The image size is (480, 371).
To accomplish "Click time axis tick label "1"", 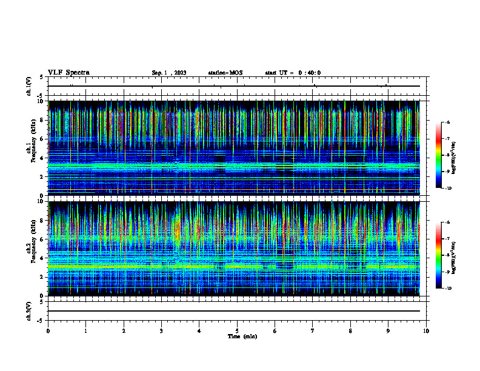I will [85, 331].
